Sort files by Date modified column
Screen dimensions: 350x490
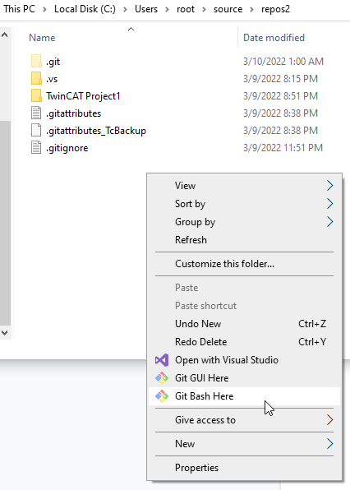pyautogui.click(x=274, y=38)
